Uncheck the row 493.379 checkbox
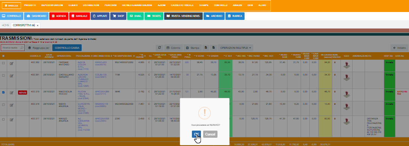The image size is (409, 146). [x=3, y=92]
